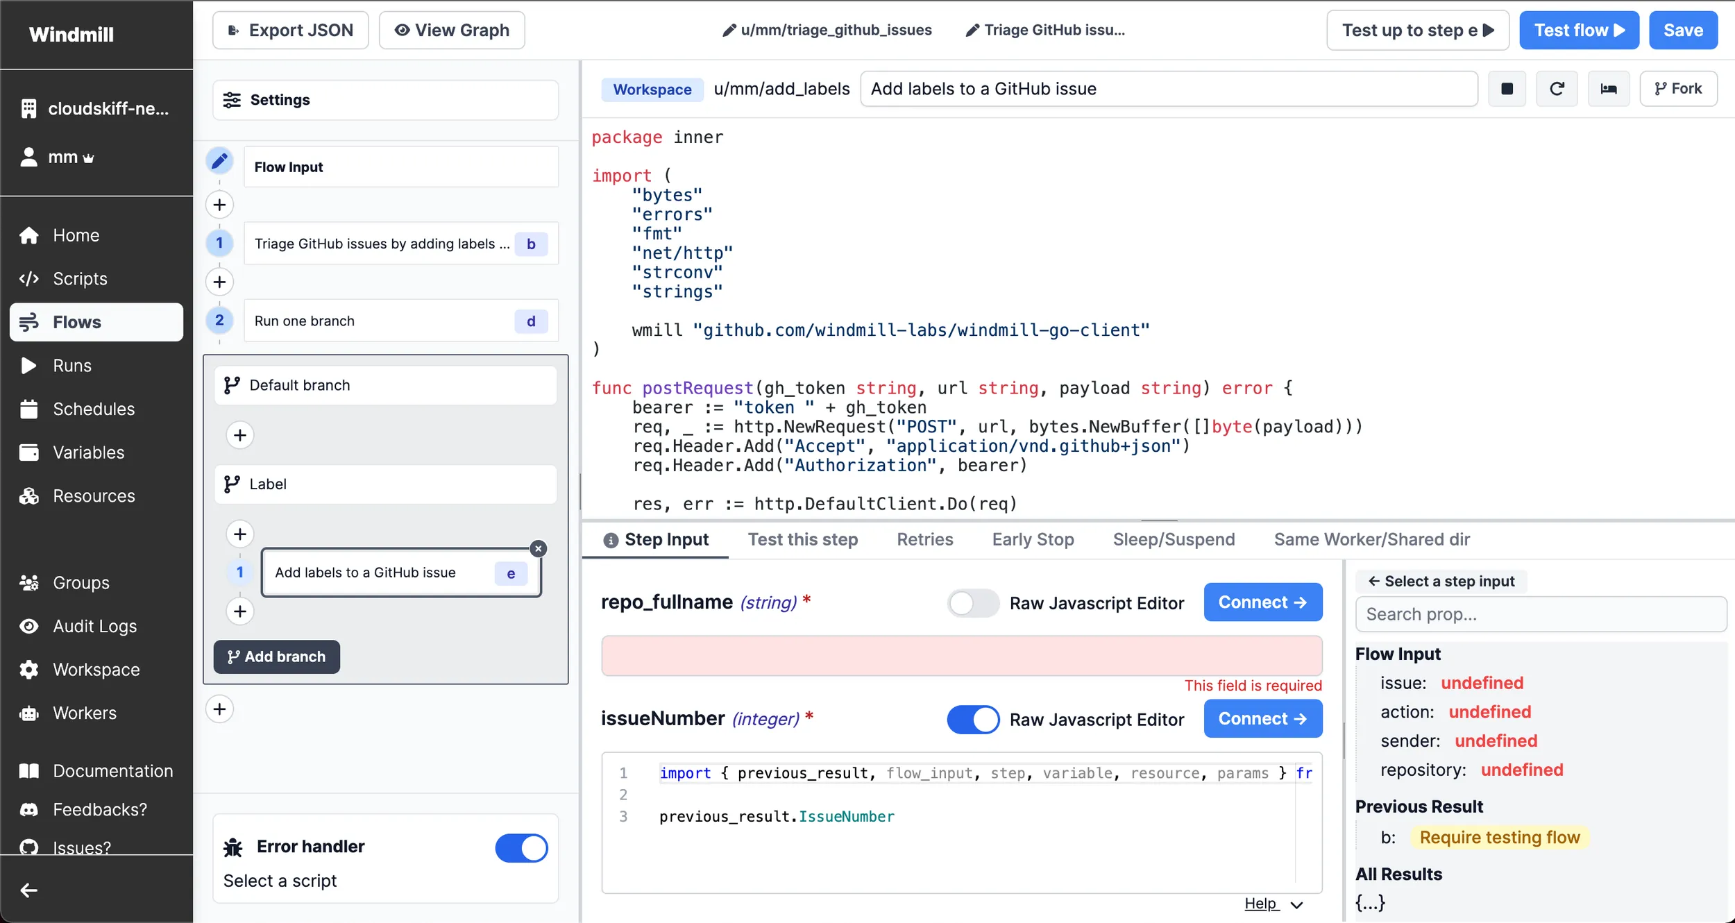Open the Test up to step e button
This screenshot has height=923, width=1735.
click(1417, 31)
